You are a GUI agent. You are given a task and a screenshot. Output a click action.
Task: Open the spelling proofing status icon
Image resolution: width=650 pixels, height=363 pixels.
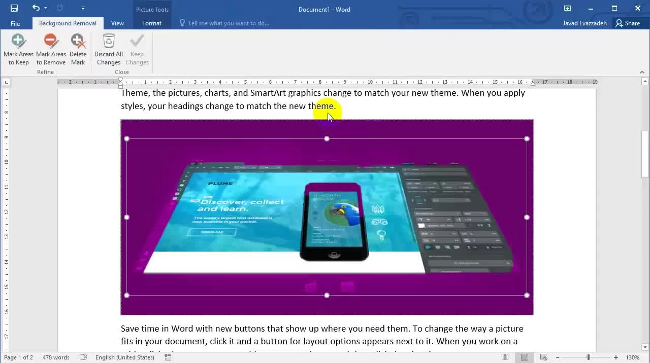(83, 357)
